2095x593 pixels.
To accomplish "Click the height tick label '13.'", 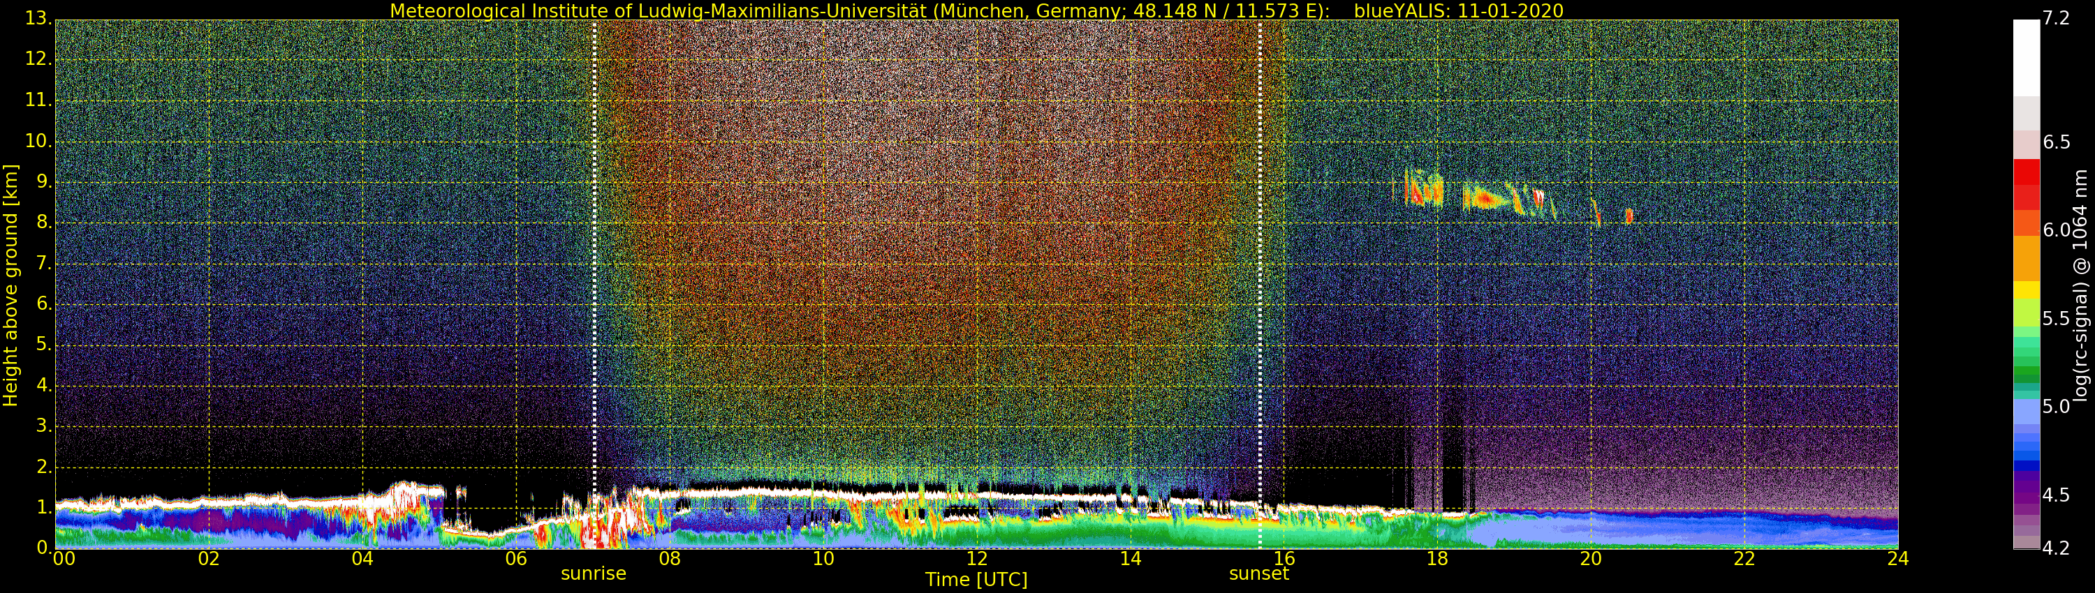I will tap(38, 19).
